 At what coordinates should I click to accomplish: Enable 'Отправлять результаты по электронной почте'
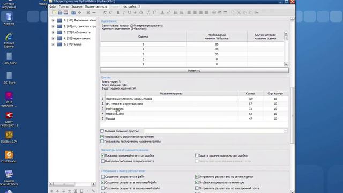197,188
